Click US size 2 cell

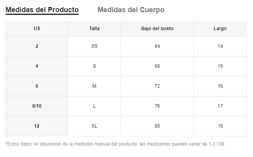tap(37, 46)
